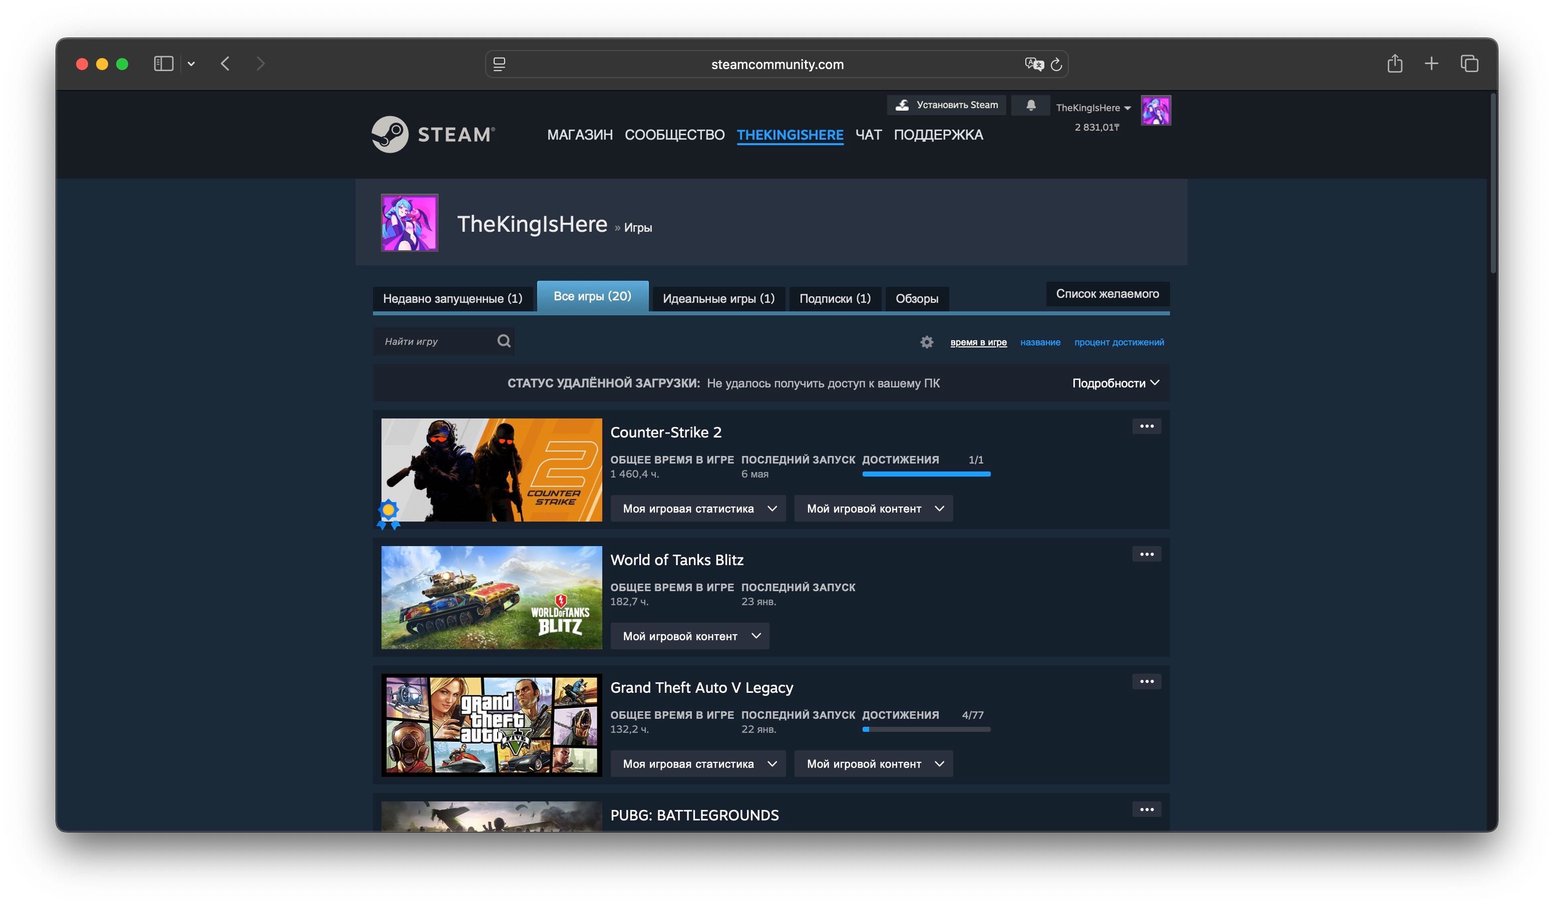
Task: Open a new tab with the plus icon
Action: click(1431, 64)
